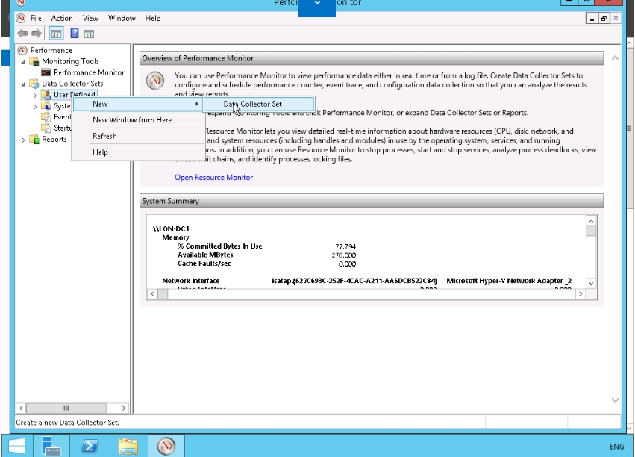Viewport: 635px width, 457px height.
Task: Click the Performance root node icon
Action: [22, 51]
